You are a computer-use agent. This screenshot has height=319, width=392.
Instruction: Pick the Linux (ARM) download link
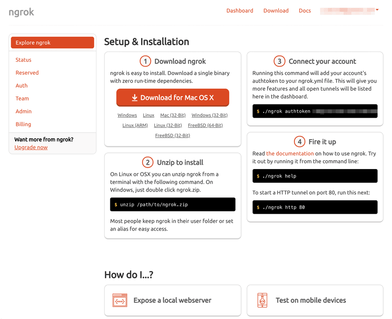(135, 125)
